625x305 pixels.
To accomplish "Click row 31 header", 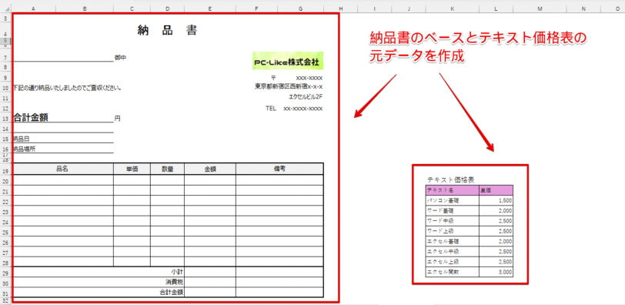I will [5, 293].
